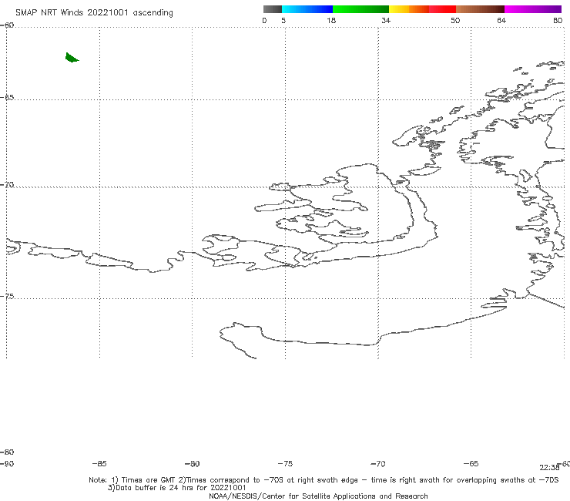This screenshot has width=570, height=501.
Task: Click the color bar scale value 34
Action: 386,20
